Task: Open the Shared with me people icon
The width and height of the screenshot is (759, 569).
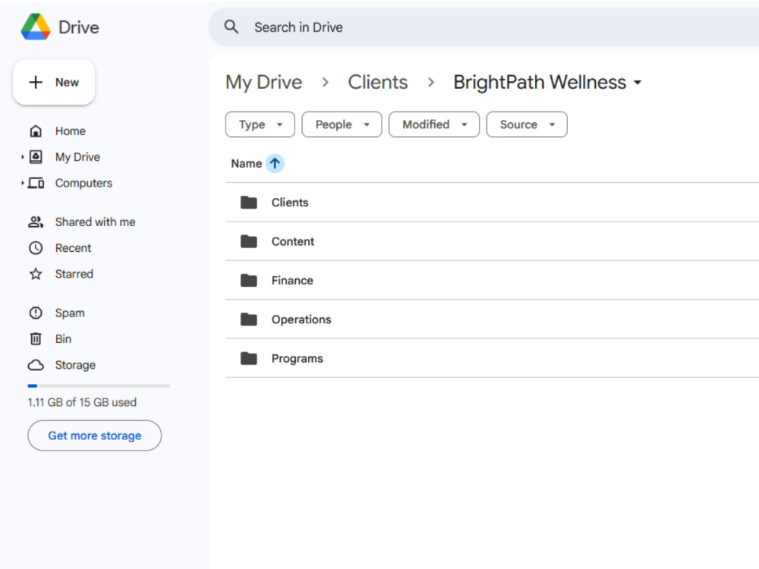Action: pos(36,222)
